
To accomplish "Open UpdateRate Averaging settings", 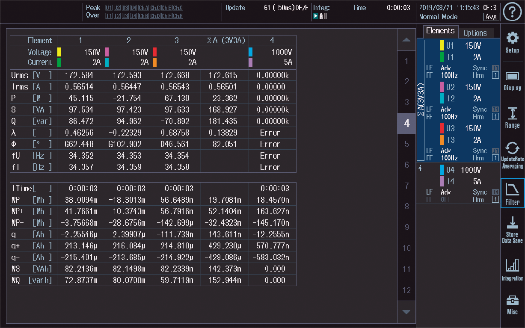I will pos(513,155).
